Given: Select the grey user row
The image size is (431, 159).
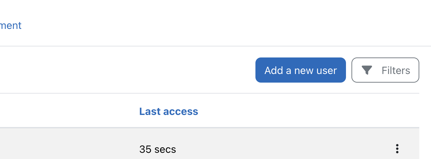Looking at the screenshot, I should 210,144.
